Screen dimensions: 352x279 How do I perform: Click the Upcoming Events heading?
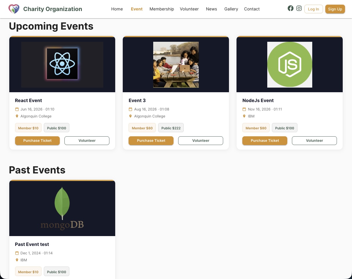(51, 26)
